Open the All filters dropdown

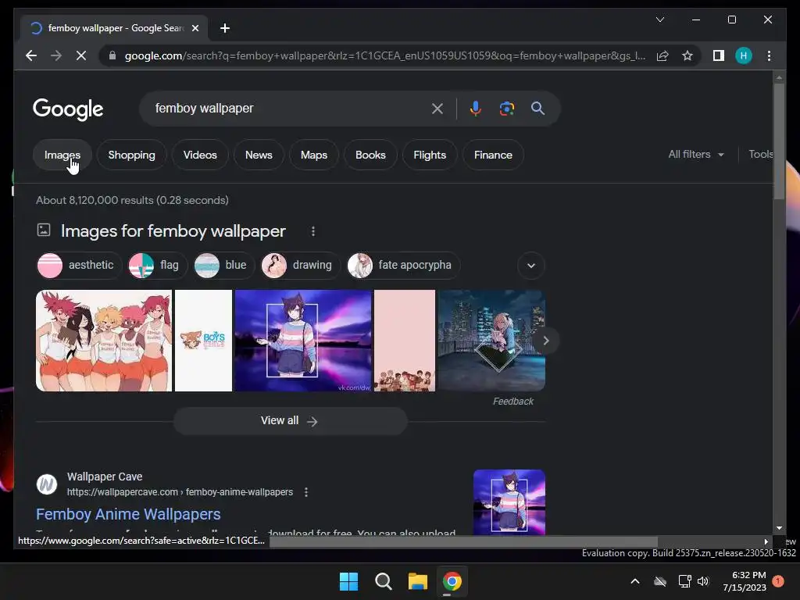point(696,154)
